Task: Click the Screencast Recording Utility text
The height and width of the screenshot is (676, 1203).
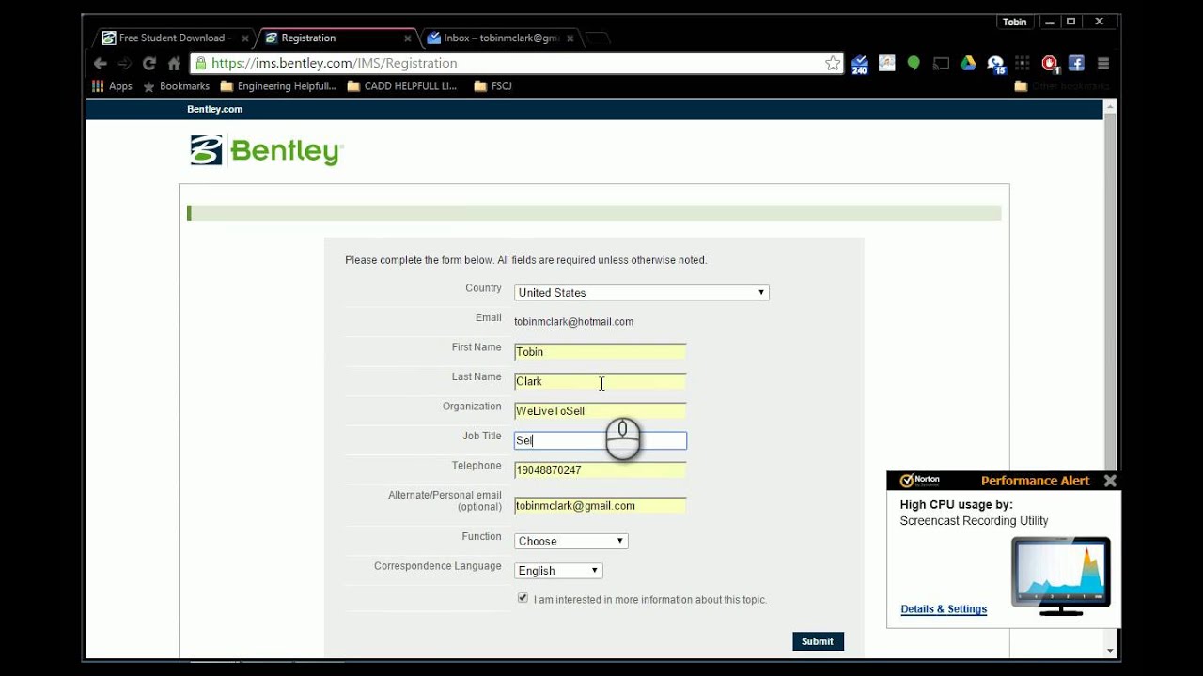Action: click(x=974, y=521)
